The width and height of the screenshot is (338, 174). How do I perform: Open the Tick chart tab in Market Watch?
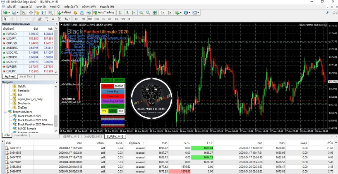point(26,77)
